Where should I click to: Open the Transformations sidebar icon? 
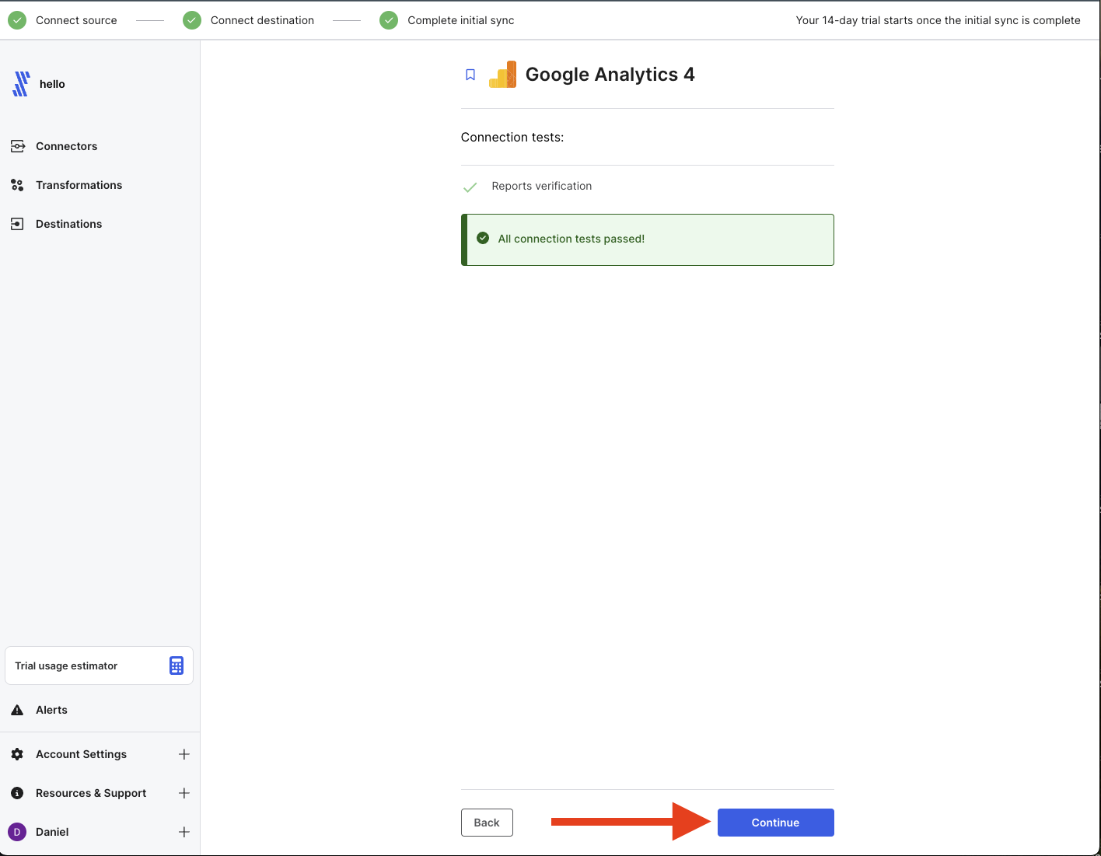[17, 185]
